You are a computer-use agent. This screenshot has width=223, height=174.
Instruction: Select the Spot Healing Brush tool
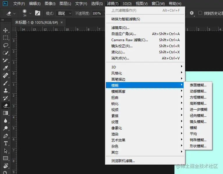[x=6, y=75]
